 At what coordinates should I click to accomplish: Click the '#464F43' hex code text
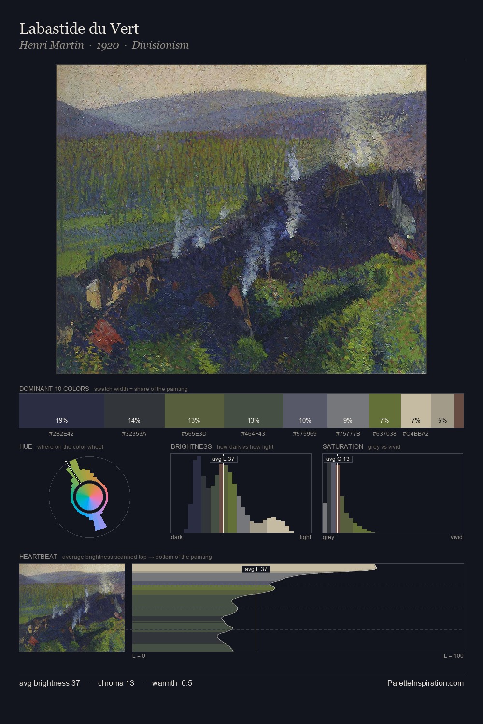tap(254, 434)
